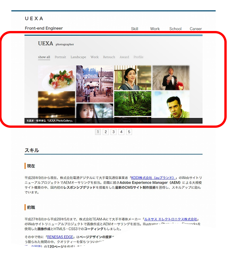Click the UEXA photographer heading in slide
Screen dimensions: 227x265
click(x=56, y=43)
